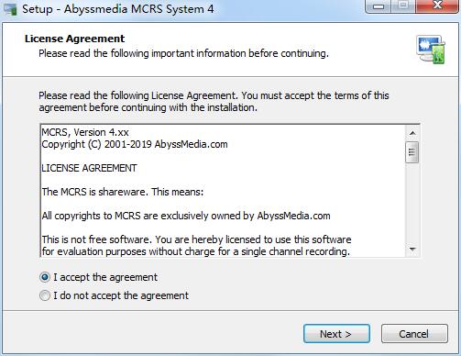This screenshot has width=461, height=356.
Task: Cancel the MCRS setup
Action: [x=414, y=334]
